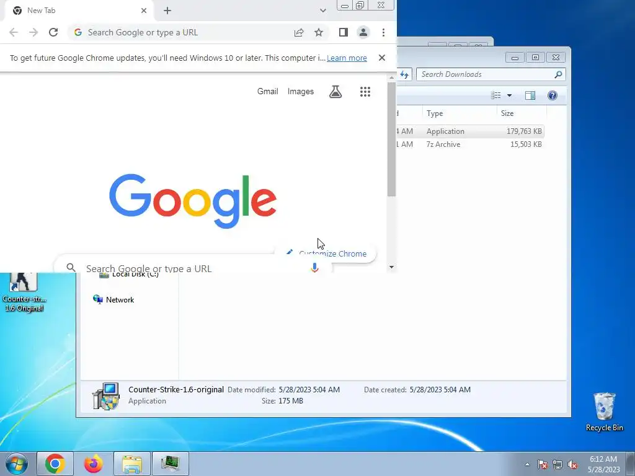Click the taskbar clock showing 6:12 AM

click(603, 464)
